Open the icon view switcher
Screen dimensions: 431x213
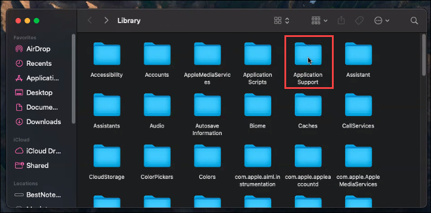pyautogui.click(x=282, y=21)
